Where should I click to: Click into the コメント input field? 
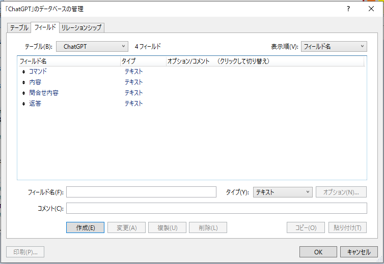pyautogui.click(x=216, y=208)
